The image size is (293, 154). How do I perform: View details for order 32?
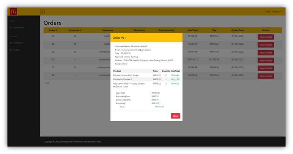pos(266,76)
